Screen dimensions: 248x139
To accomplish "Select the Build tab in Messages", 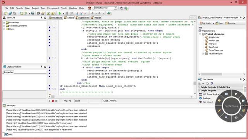I will [9, 134].
